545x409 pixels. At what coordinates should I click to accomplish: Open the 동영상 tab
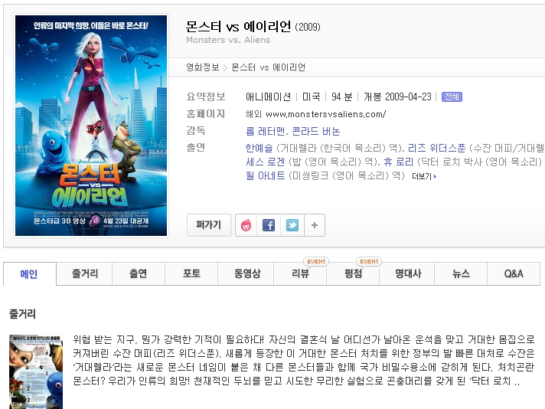(246, 273)
